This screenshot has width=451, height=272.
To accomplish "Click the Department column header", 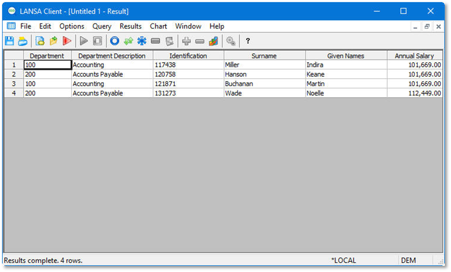I will (47, 56).
